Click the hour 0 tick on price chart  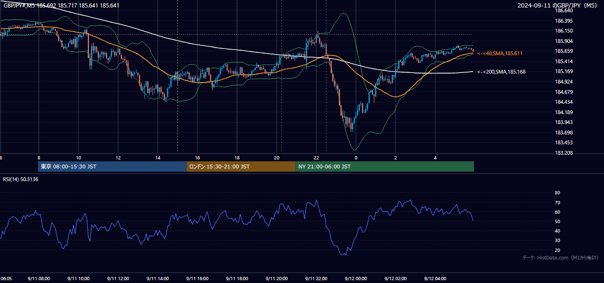click(x=356, y=158)
